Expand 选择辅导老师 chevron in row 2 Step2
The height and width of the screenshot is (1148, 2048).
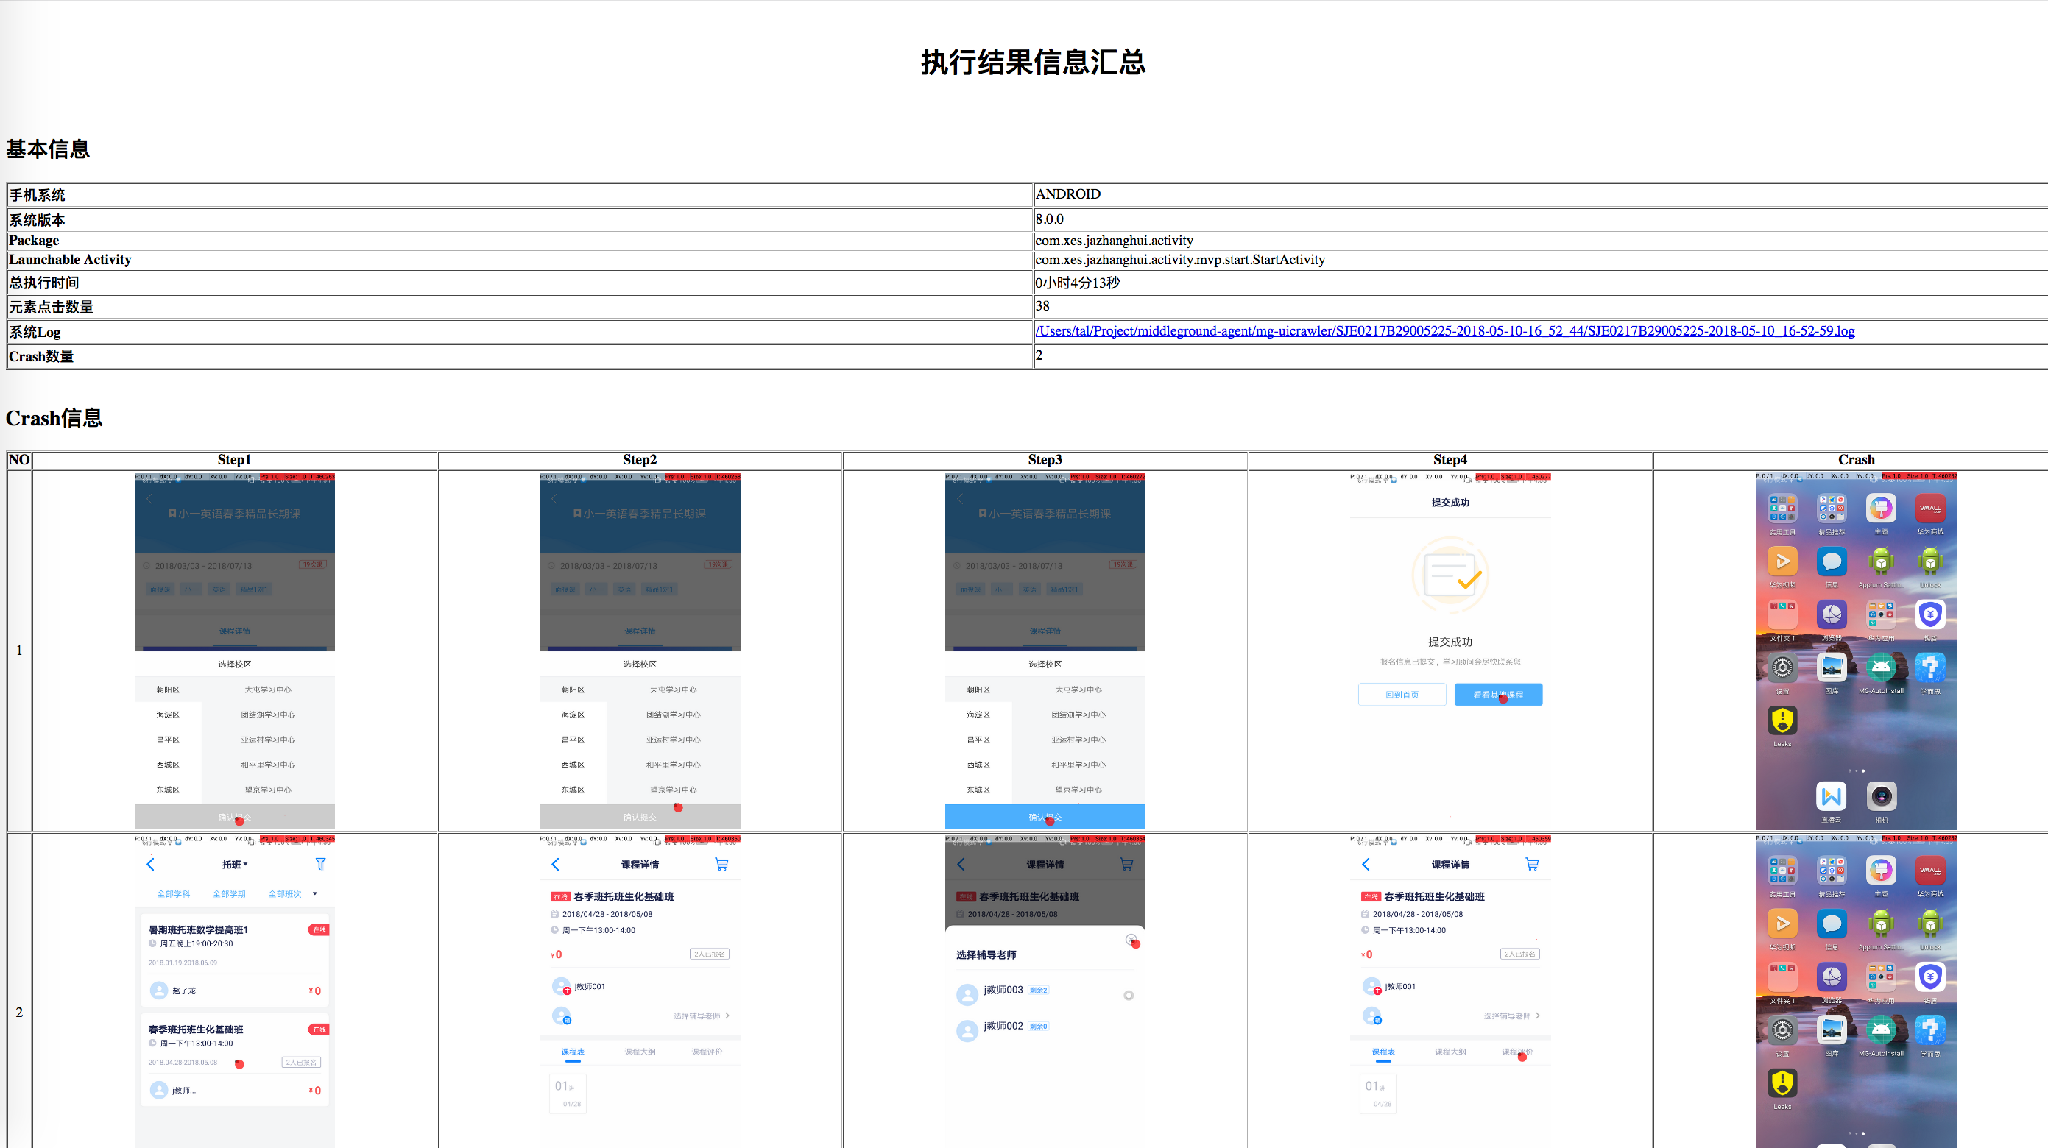pyautogui.click(x=727, y=1016)
